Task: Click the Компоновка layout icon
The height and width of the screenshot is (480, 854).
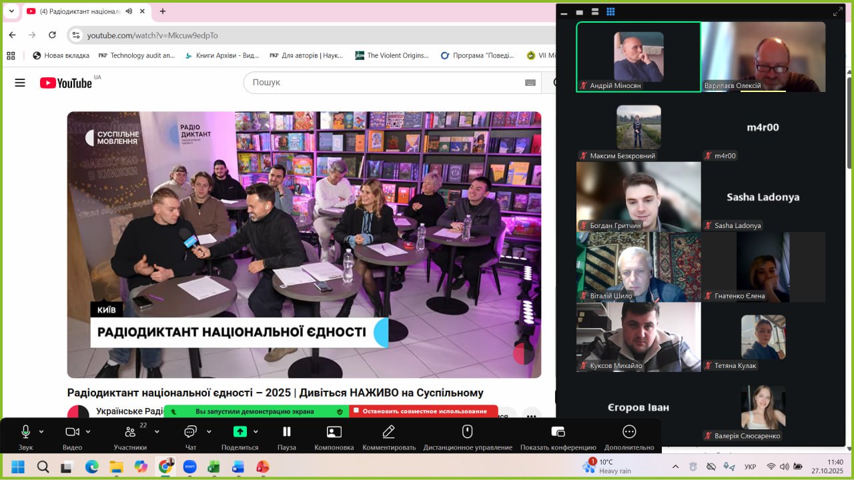Action: click(334, 432)
